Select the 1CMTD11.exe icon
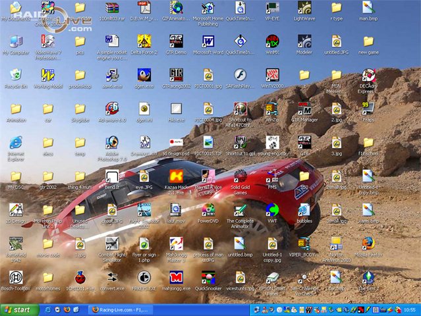The image size is (421, 316). [80, 277]
